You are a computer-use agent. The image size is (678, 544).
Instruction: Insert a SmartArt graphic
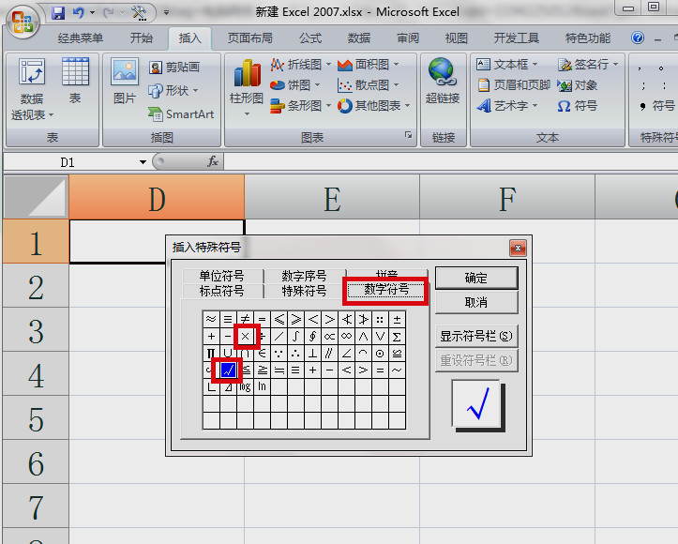click(181, 114)
